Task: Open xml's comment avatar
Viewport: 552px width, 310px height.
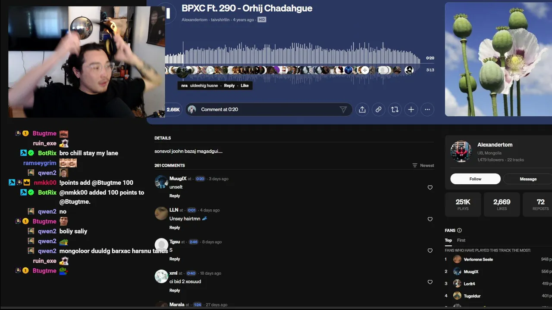Action: pos(161,276)
